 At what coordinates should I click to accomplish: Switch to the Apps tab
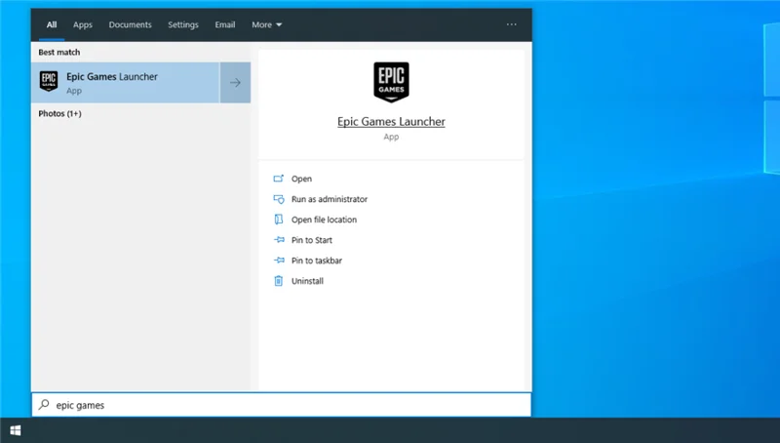(83, 25)
